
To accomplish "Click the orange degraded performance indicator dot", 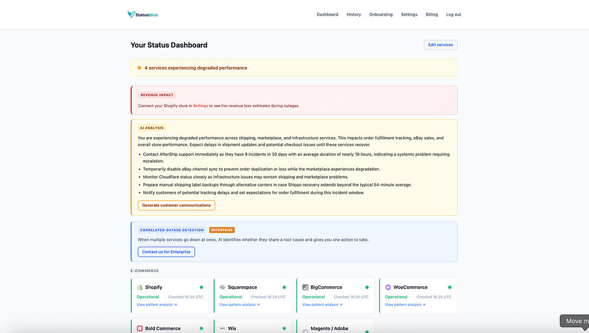I will [140, 68].
